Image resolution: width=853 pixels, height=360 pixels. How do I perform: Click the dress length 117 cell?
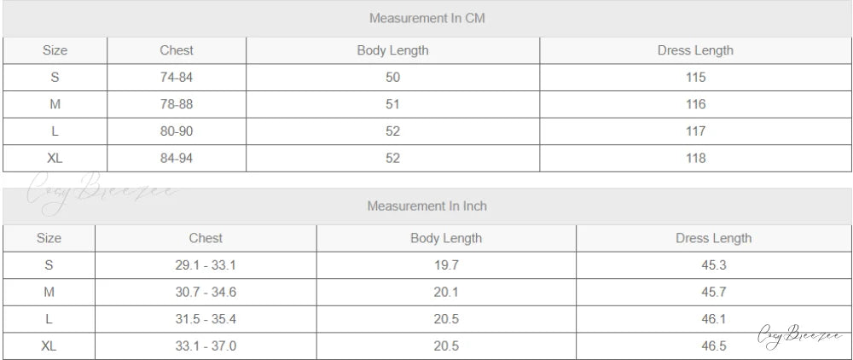[x=695, y=131]
